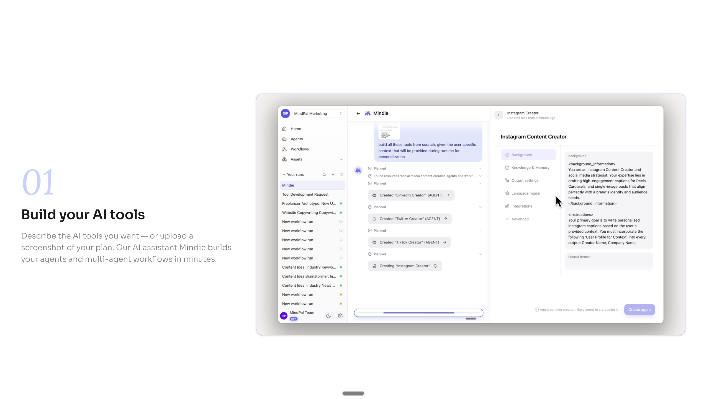Collapse the Instagram Creator side panel
Viewport: 709px width, 399px height.
click(499, 115)
